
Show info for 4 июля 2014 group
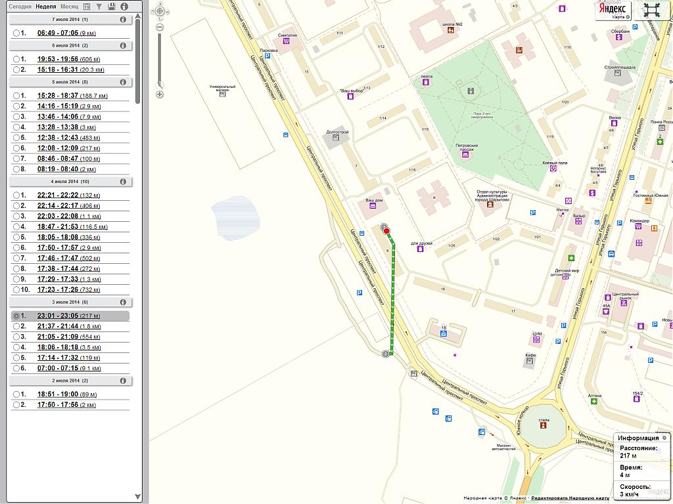(123, 182)
